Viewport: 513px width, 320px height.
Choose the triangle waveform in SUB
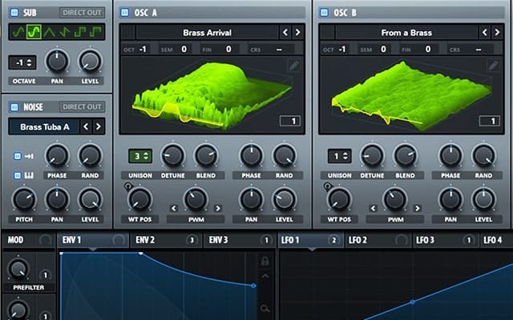point(49,32)
